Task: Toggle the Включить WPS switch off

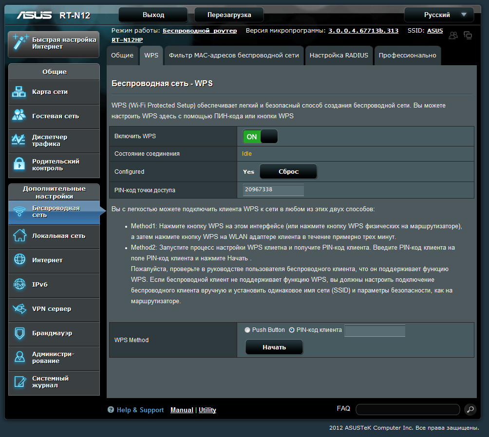Action: [x=260, y=137]
